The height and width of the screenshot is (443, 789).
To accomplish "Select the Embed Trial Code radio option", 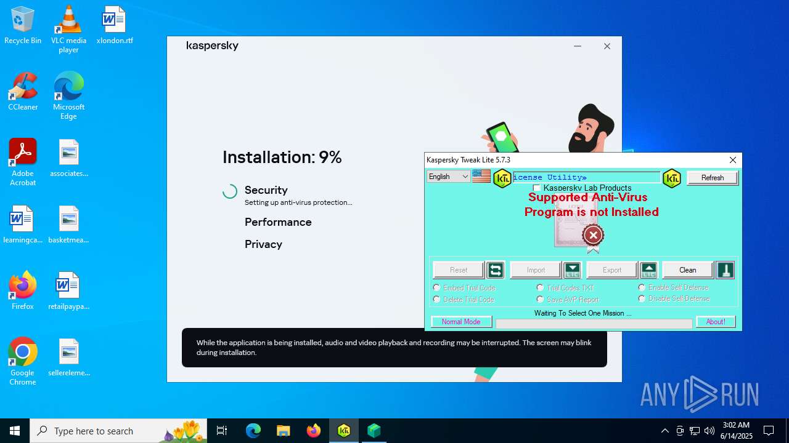I will (x=437, y=287).
